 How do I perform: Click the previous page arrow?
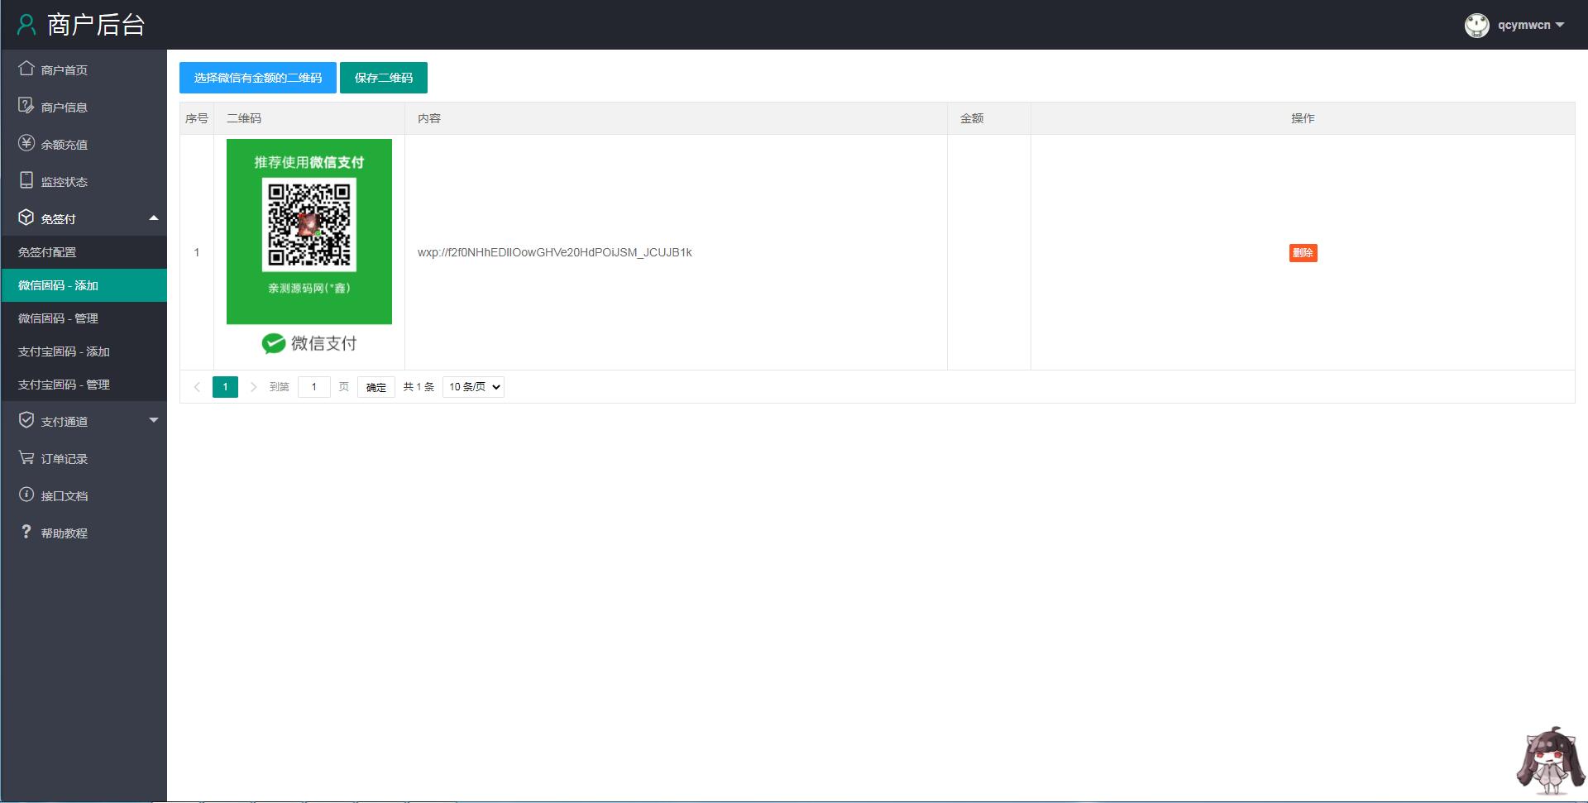click(x=197, y=387)
